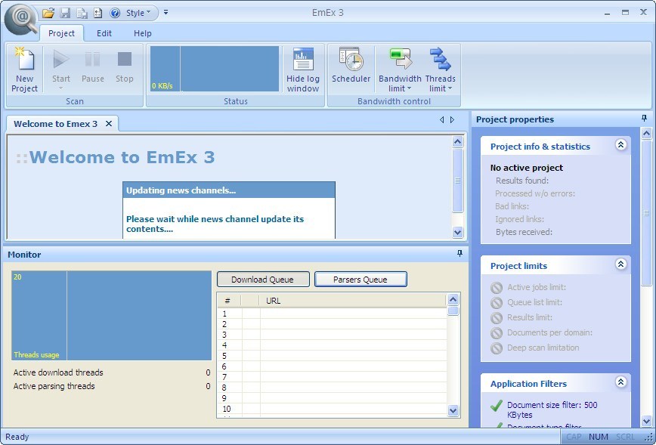This screenshot has height=445, width=656.
Task: Click the tab scroll right arrow
Action: coord(452,120)
